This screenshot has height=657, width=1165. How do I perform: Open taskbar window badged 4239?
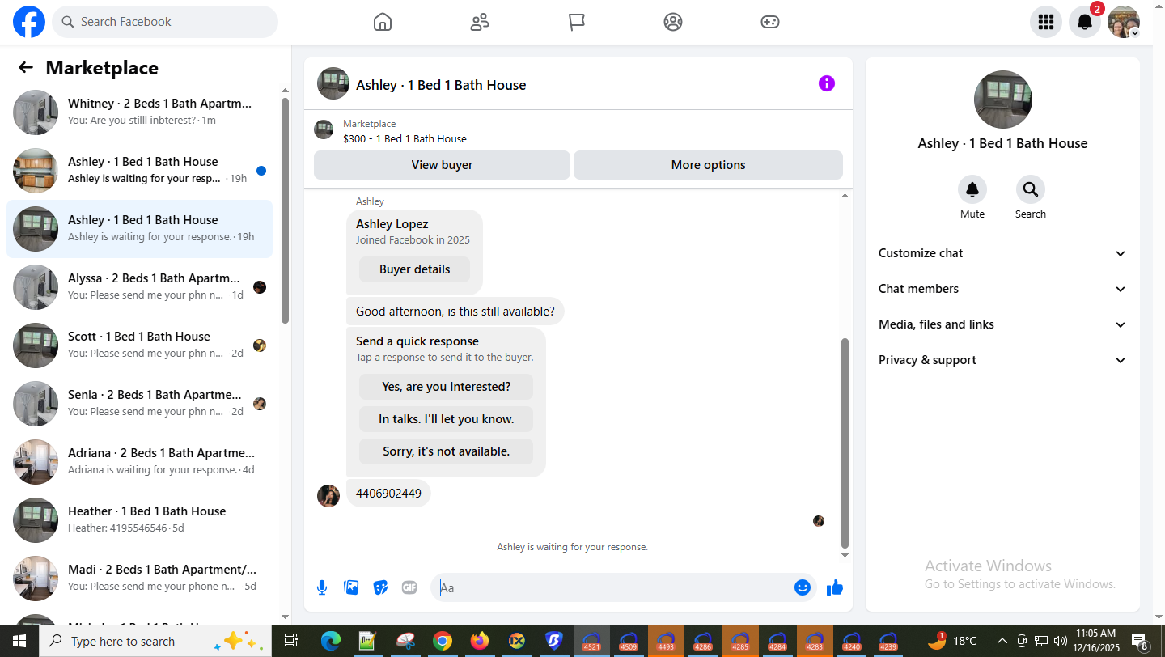(x=888, y=641)
